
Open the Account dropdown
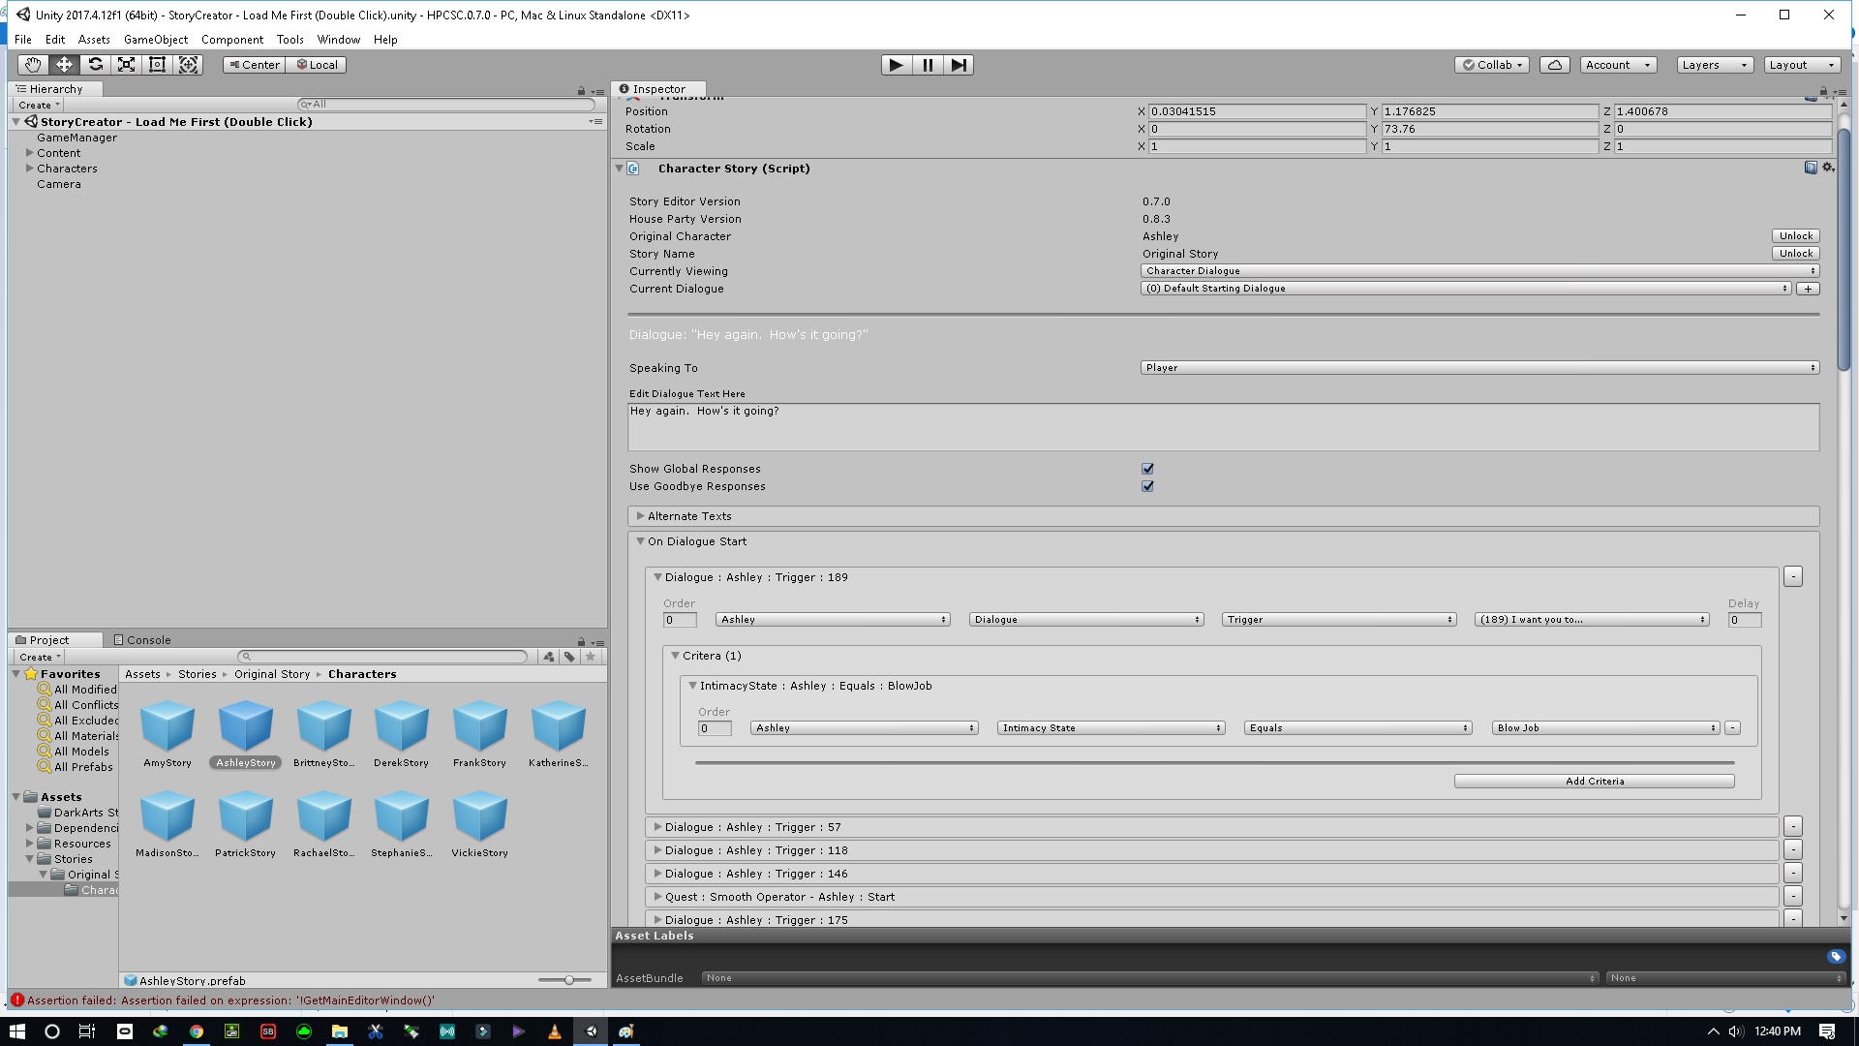(1618, 65)
